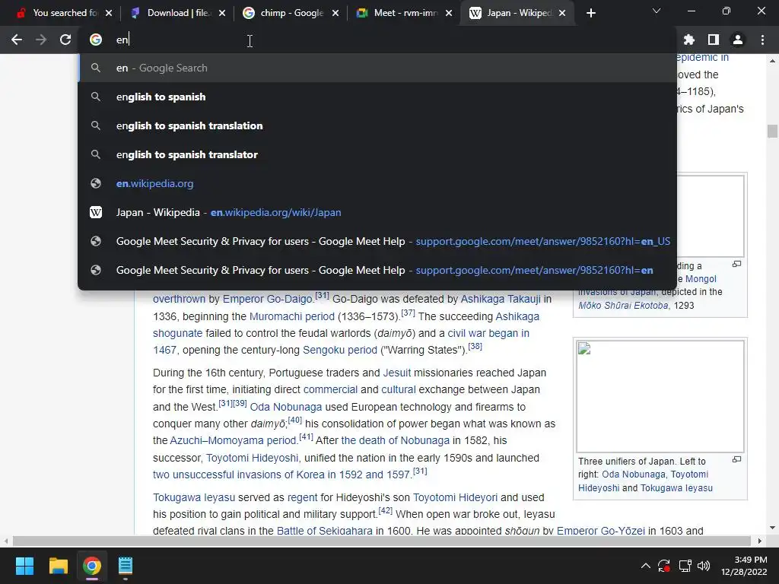779x584 pixels.
Task: Close the 'Download | file' tab
Action: (x=222, y=14)
